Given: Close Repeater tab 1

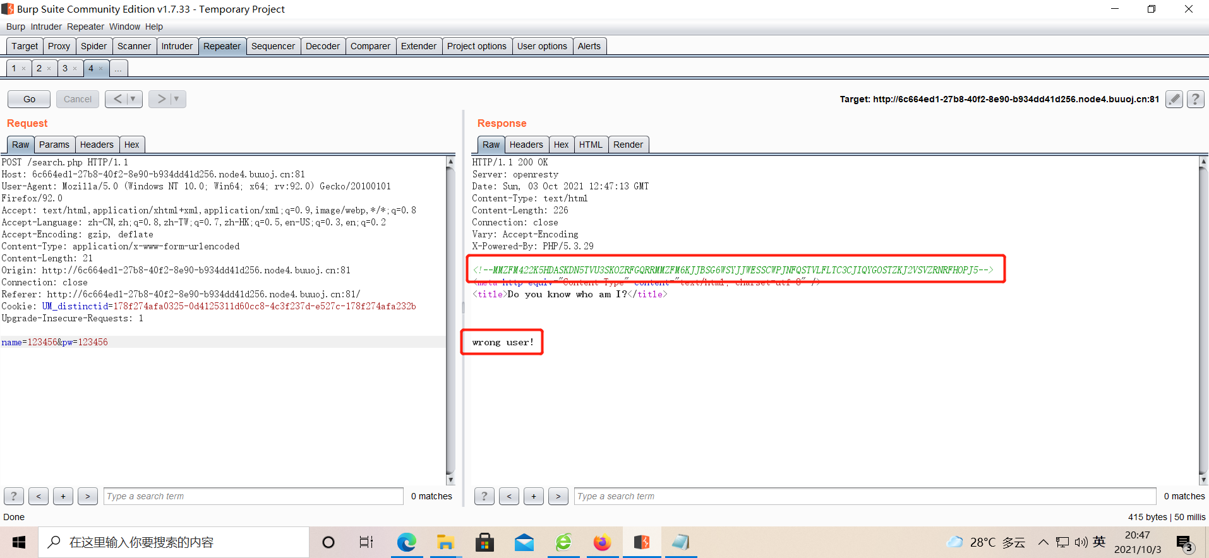Looking at the screenshot, I should (24, 69).
